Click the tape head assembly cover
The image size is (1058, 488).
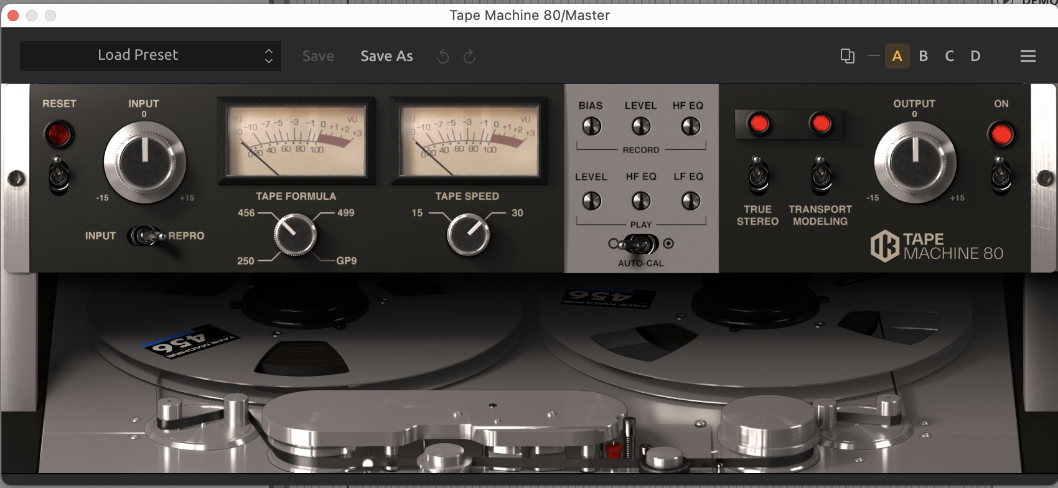coord(445,418)
